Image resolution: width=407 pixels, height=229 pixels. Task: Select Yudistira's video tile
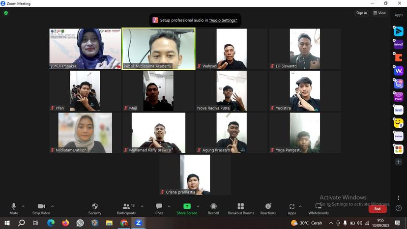305,91
